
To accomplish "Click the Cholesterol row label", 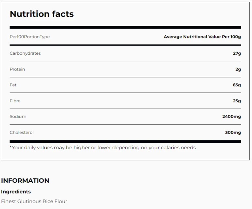I will (x=22, y=133).
